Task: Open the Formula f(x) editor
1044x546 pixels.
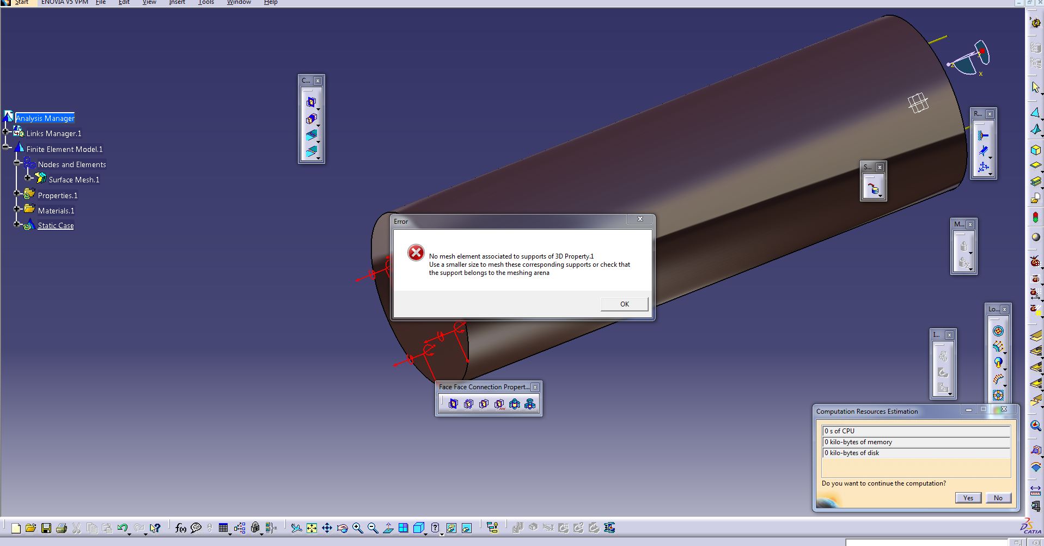Action: [x=181, y=528]
